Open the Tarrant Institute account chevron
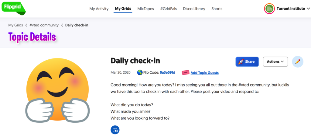The image size is (311, 137). (x=308, y=9)
